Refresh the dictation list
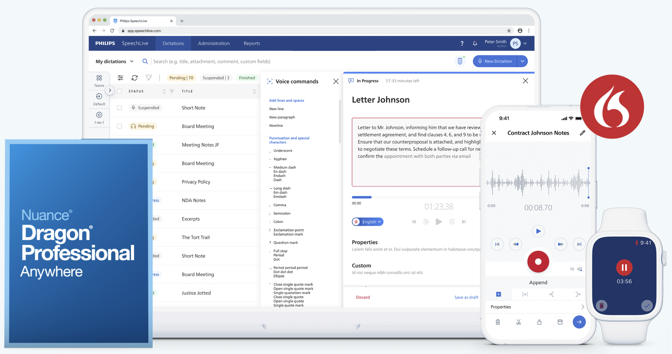Viewport: 672px width, 354px height. pyautogui.click(x=134, y=78)
